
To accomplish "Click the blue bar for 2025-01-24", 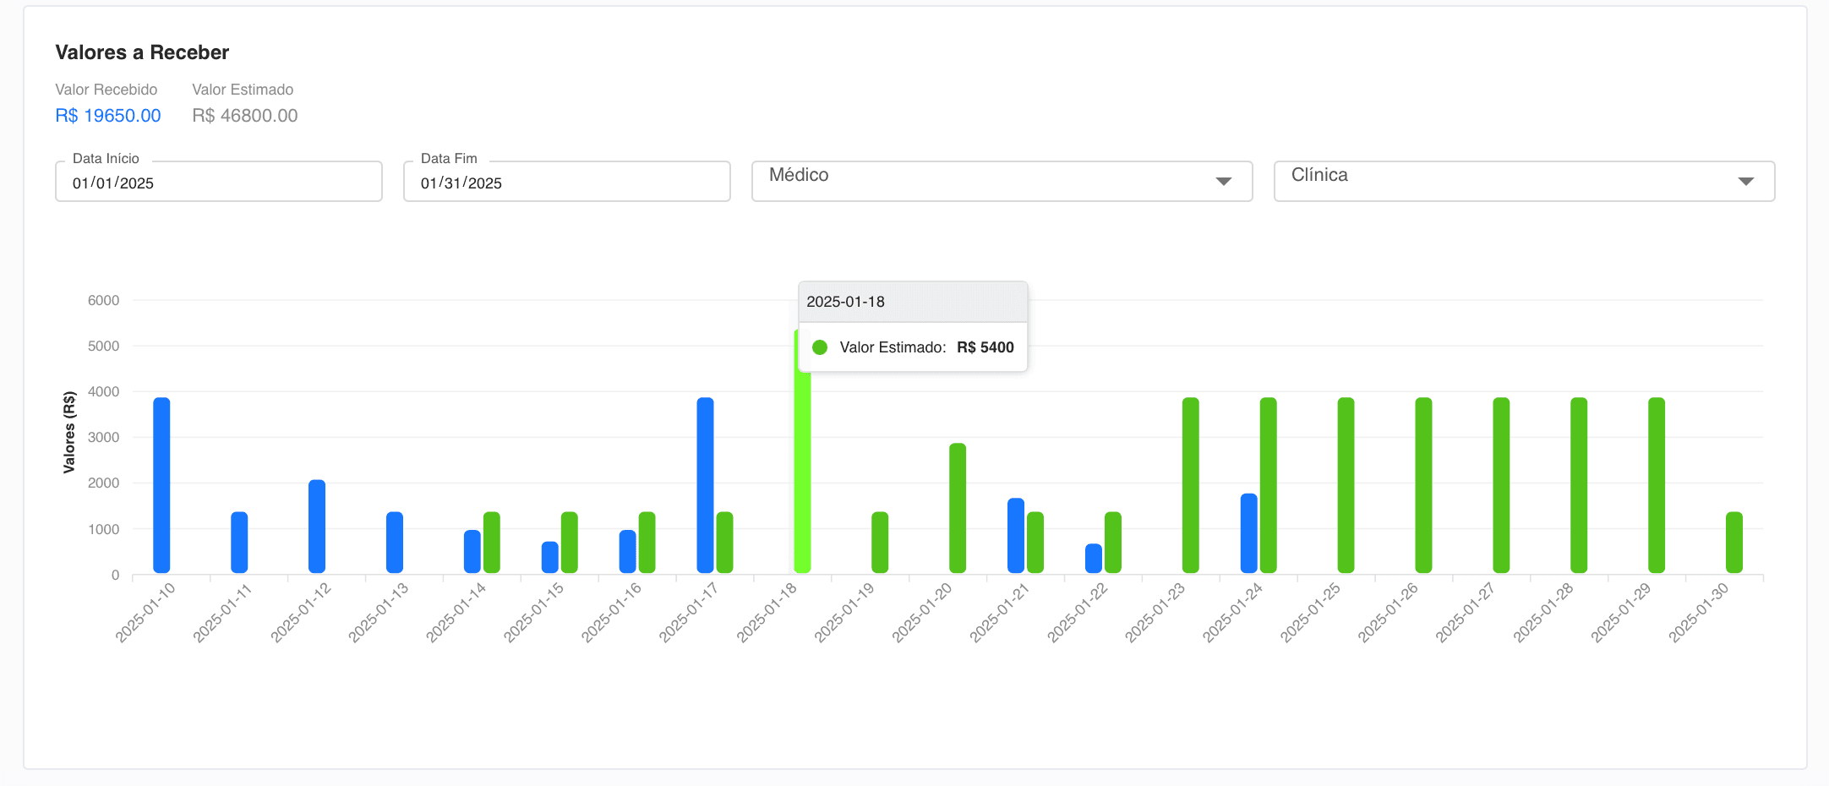I will tap(1249, 533).
